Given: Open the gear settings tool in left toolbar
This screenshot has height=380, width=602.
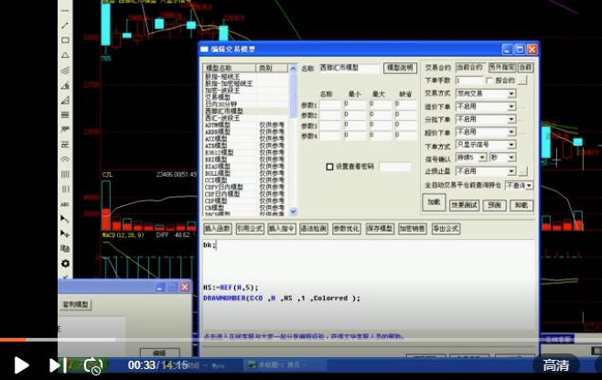Looking at the screenshot, I should (65, 264).
